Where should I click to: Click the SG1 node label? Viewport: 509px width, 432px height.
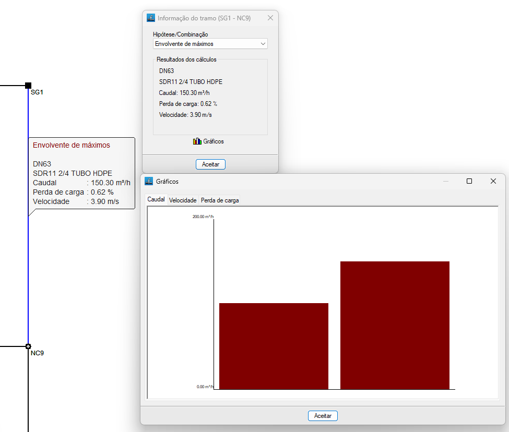tap(37, 92)
